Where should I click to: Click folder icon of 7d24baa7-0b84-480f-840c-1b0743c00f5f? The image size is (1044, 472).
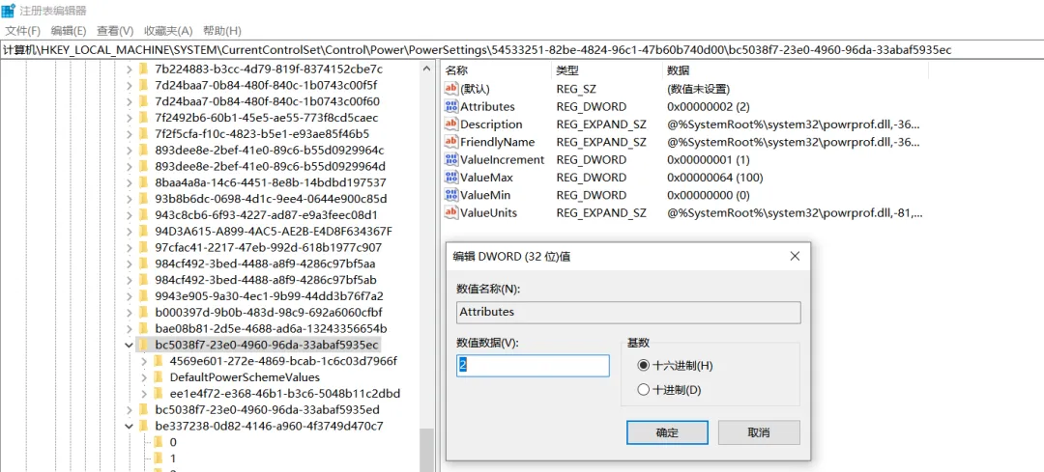[x=143, y=85]
